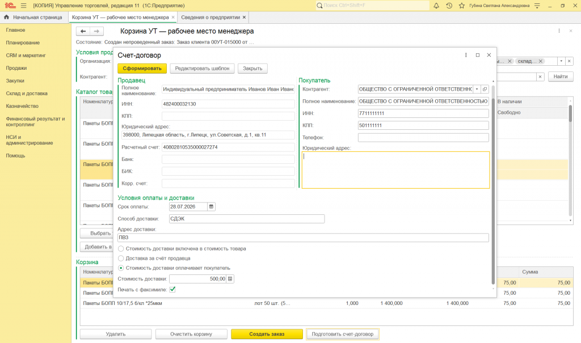Focus the buyer ИНН field 7711111111
581x343 pixels.
point(423,113)
